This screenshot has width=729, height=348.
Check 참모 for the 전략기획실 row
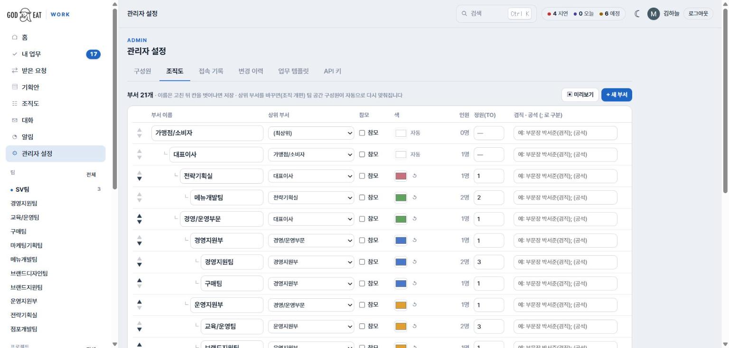tap(362, 176)
